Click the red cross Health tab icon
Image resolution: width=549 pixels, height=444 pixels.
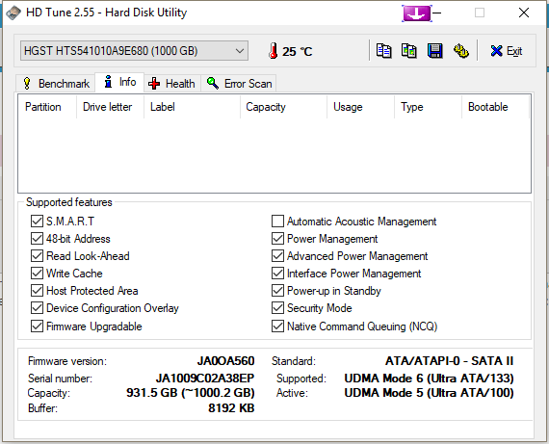coord(154,84)
